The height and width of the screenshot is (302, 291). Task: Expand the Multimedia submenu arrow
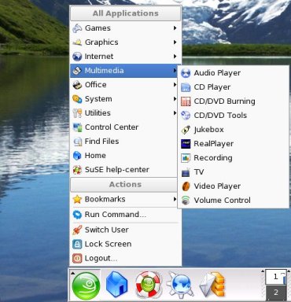(175, 71)
